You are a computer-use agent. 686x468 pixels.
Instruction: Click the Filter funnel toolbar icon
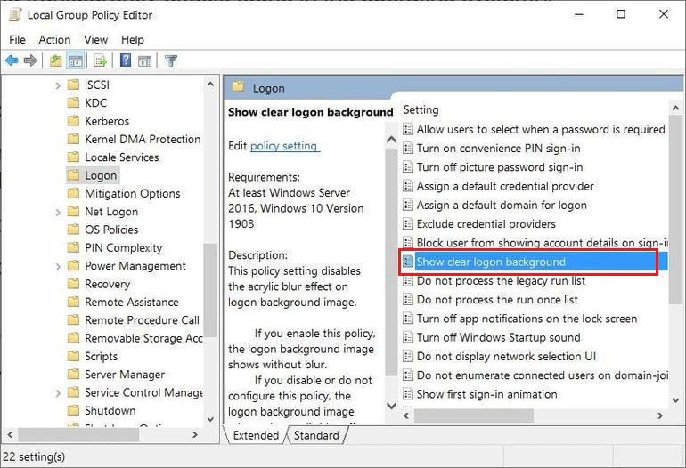[x=171, y=61]
